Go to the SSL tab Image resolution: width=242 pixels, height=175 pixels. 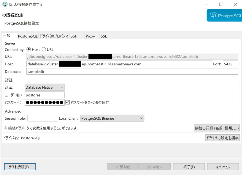coord(104,36)
